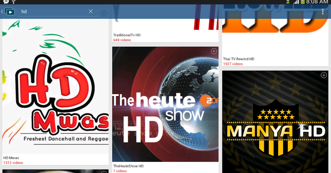Tap the battery indicator in status bar
The image size is (331, 173).
(x=303, y=2)
